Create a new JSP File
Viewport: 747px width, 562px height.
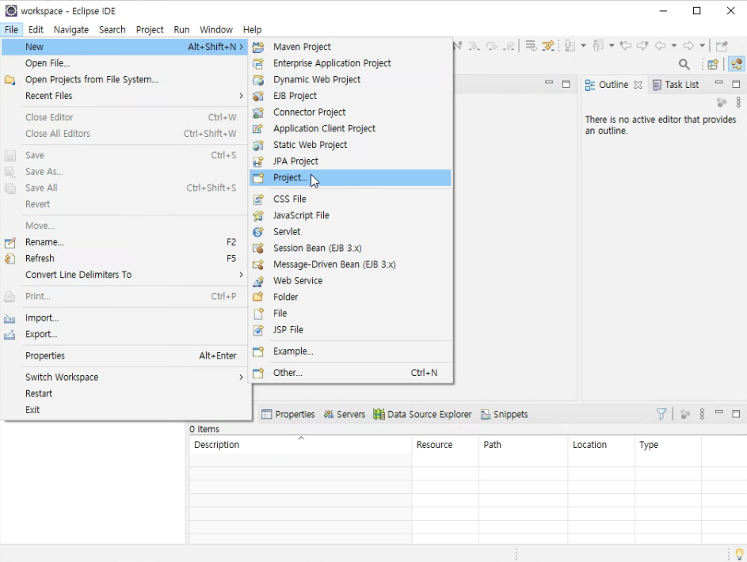tap(350, 329)
